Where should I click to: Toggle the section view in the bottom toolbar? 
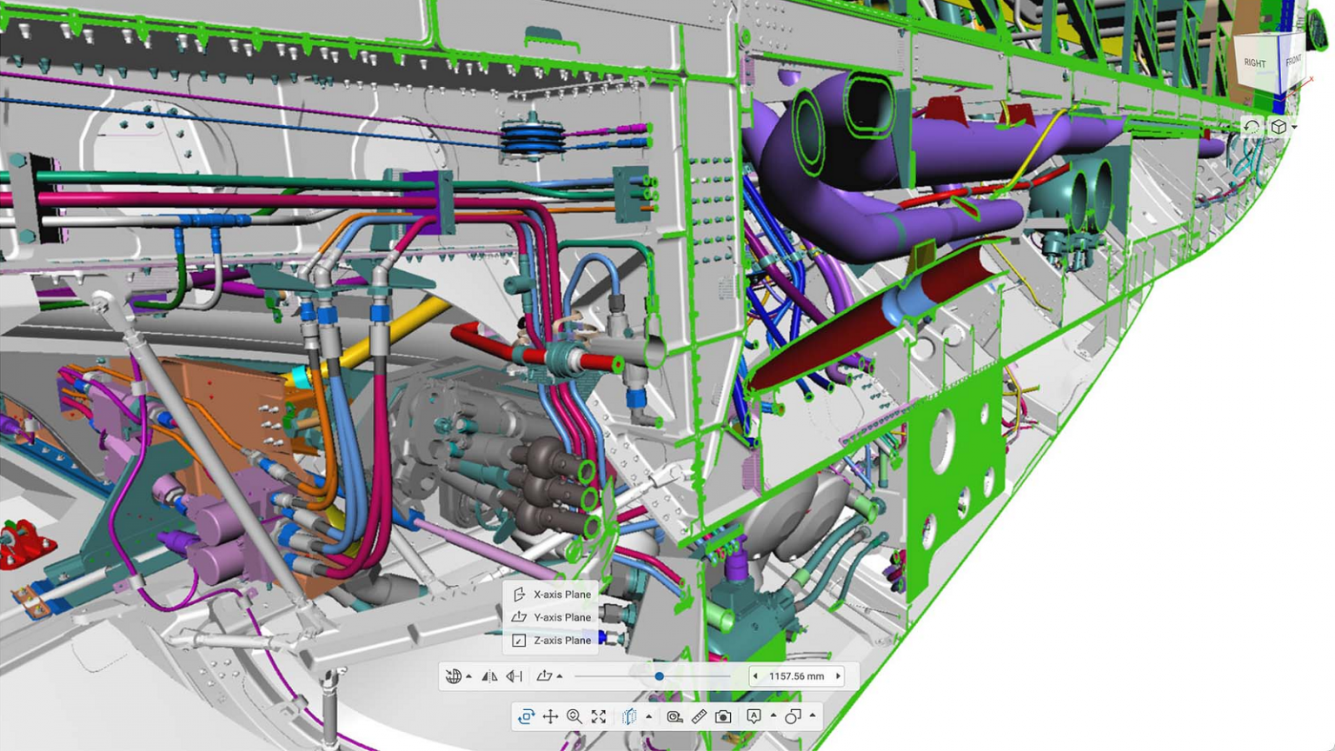tap(631, 716)
